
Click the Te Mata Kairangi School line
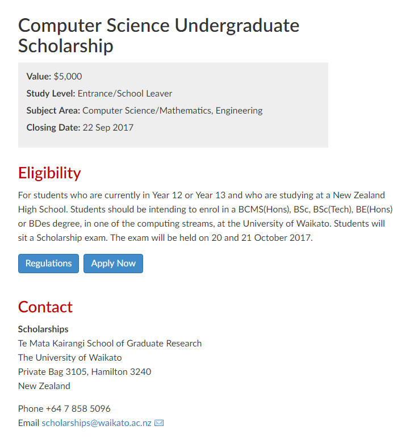110,344
